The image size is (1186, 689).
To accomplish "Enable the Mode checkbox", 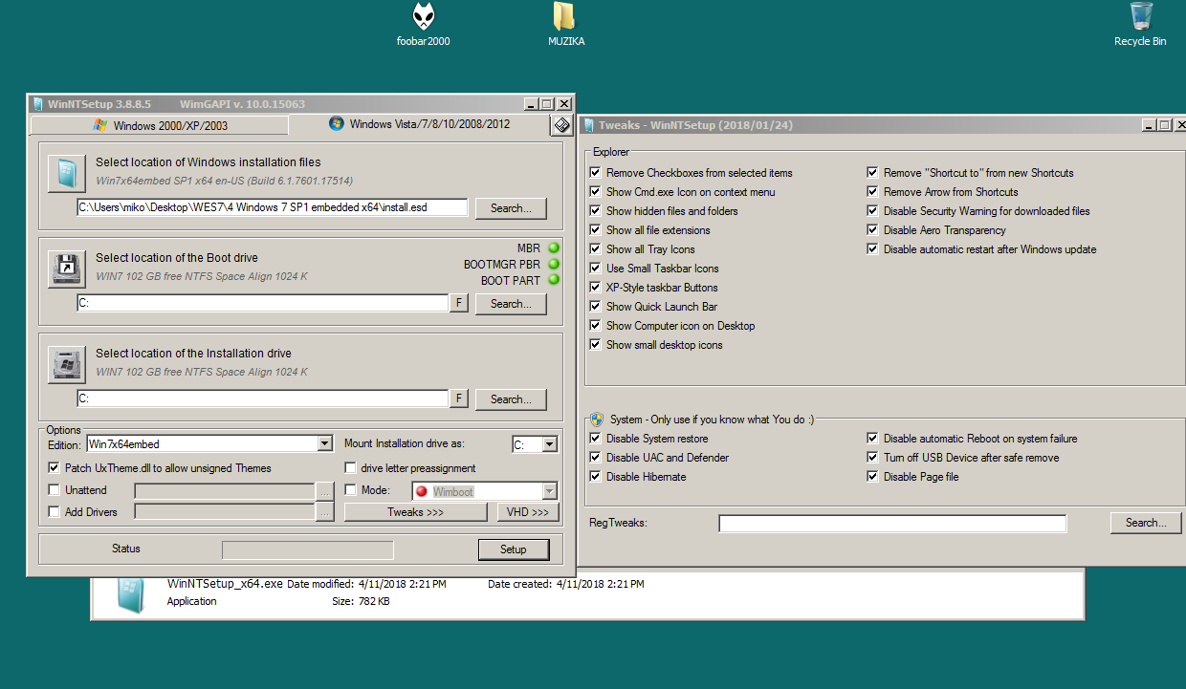I will click(x=351, y=490).
